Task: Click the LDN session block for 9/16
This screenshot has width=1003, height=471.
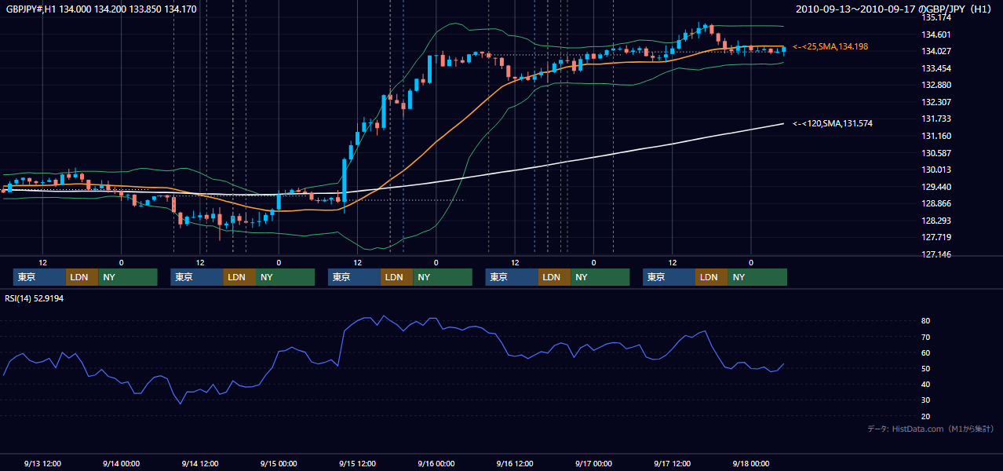Action: tap(554, 277)
